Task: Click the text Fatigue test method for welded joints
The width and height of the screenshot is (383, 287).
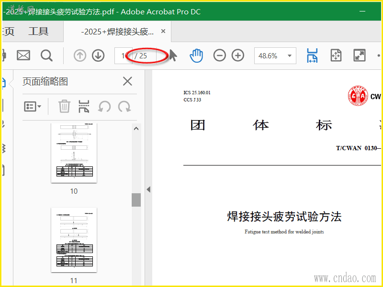Action: tap(284, 232)
